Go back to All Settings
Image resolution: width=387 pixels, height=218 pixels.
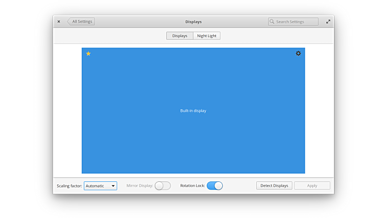click(81, 22)
